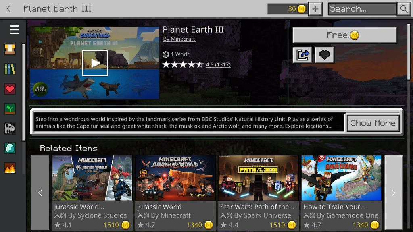Click the 'By Spark Universe' text

pyautogui.click(x=262, y=215)
